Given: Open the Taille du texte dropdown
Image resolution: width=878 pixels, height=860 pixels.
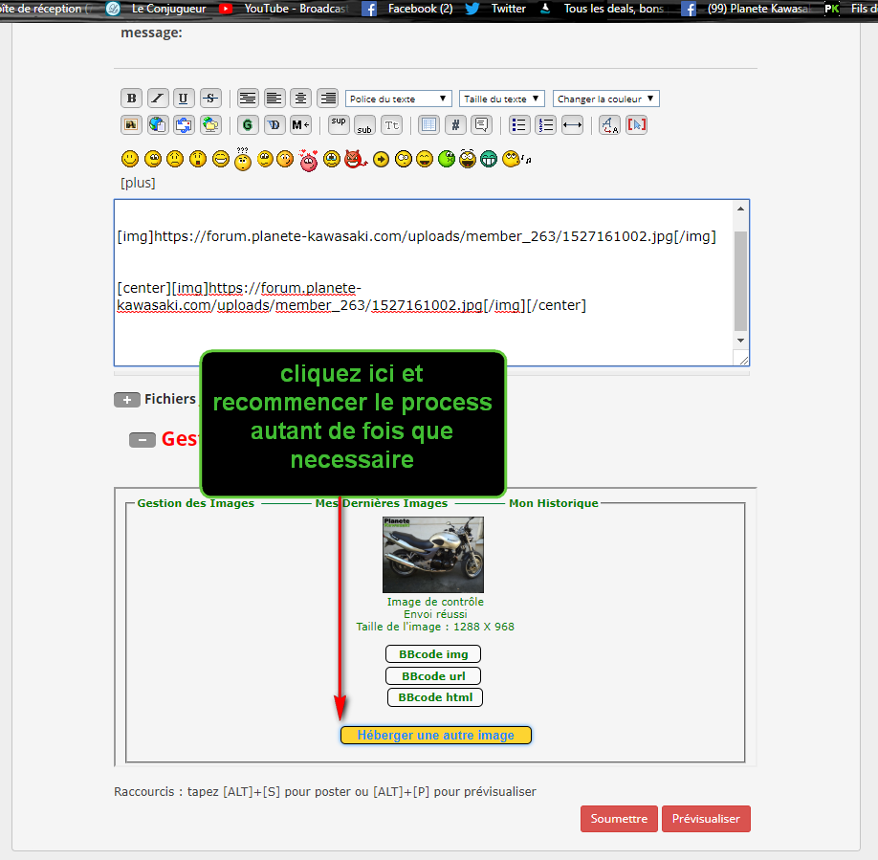Looking at the screenshot, I should click(x=501, y=99).
